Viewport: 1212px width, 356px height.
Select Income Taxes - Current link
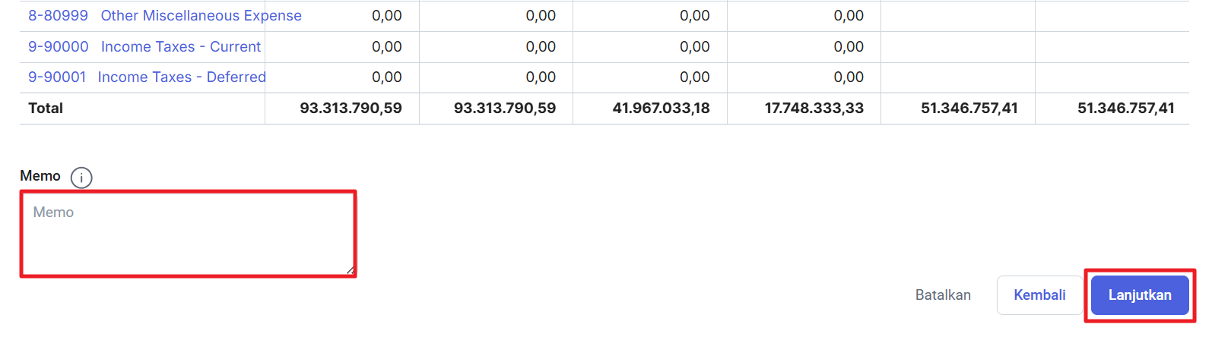181,47
